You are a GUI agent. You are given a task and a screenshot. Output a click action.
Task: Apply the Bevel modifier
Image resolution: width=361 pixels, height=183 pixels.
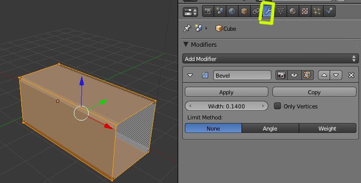(226, 92)
